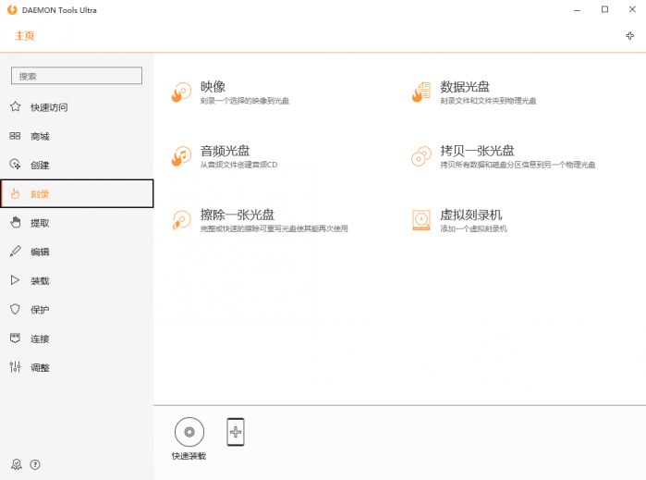Click the add tab plus icon
This screenshot has height=480, width=646.
630,36
